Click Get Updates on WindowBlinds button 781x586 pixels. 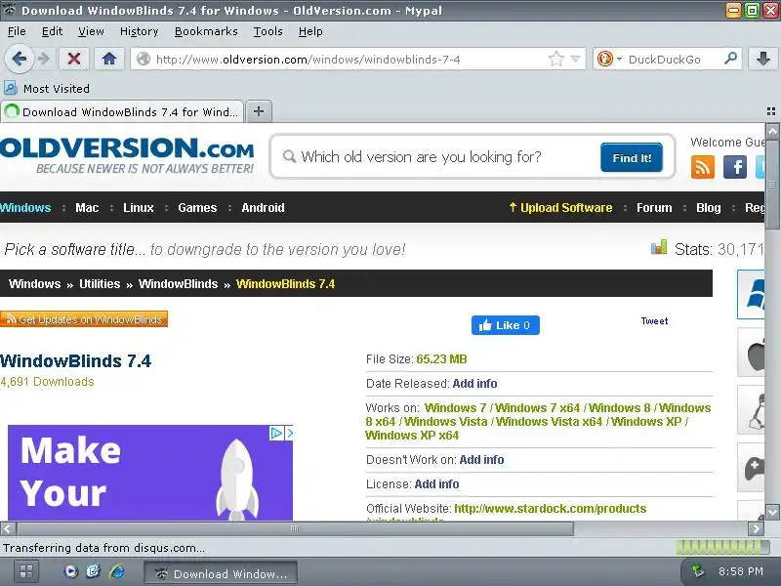84,319
